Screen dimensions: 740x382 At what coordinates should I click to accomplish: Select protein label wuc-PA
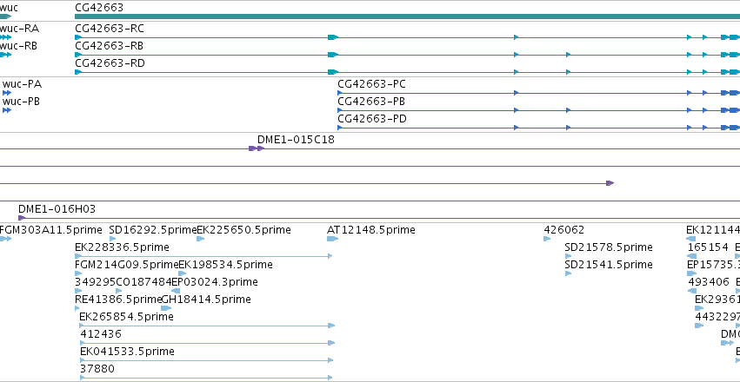22,84
